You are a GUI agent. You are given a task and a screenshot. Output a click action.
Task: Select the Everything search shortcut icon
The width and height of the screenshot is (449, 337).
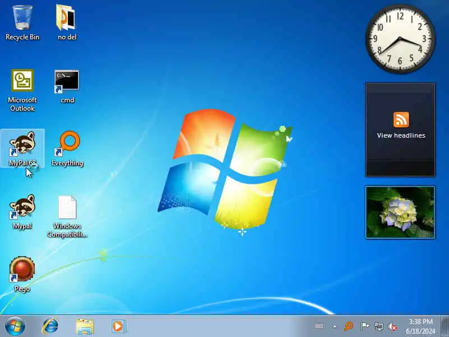click(x=67, y=148)
